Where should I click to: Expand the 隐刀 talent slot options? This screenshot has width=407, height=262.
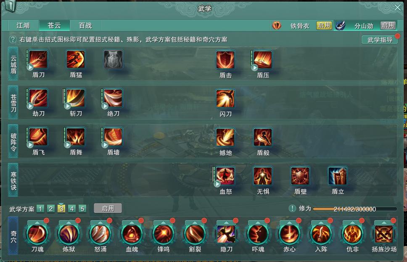pyautogui.click(x=226, y=223)
